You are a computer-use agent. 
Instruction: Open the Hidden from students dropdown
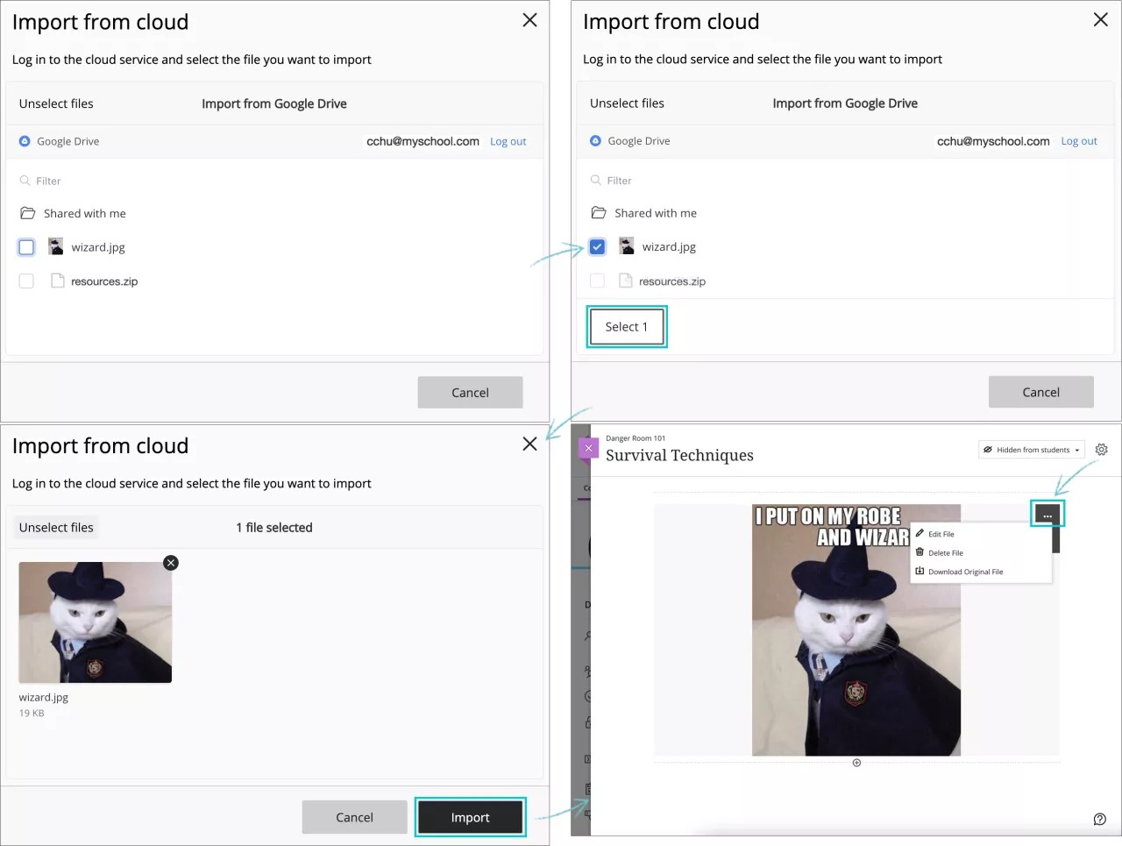(1031, 449)
